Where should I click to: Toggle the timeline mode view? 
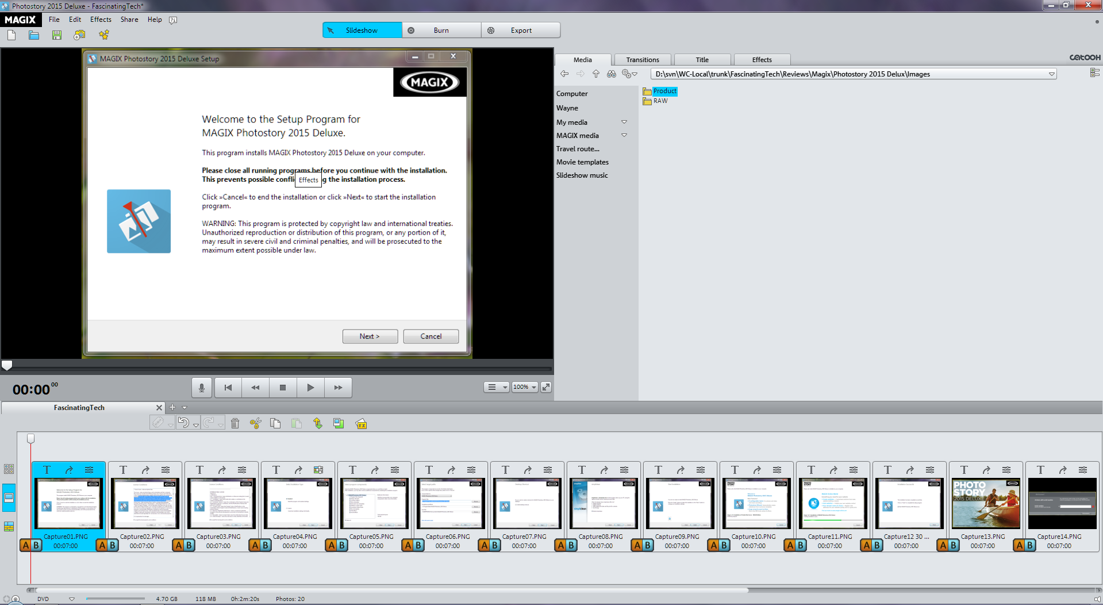pos(9,526)
